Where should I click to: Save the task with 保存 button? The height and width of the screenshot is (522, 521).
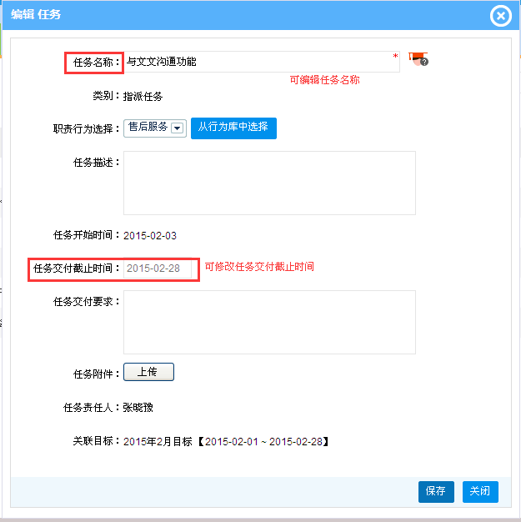point(436,491)
